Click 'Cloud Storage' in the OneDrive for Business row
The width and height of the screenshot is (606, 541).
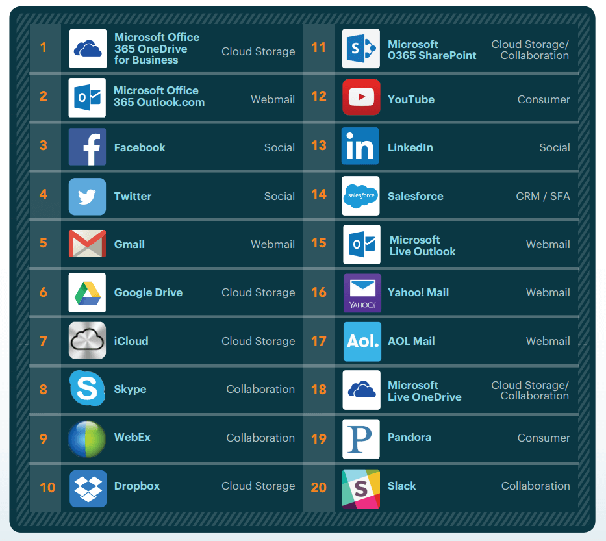point(258,52)
